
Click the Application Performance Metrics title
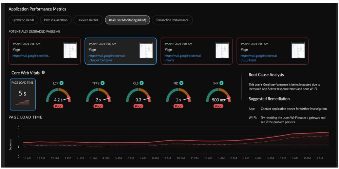click(x=37, y=9)
